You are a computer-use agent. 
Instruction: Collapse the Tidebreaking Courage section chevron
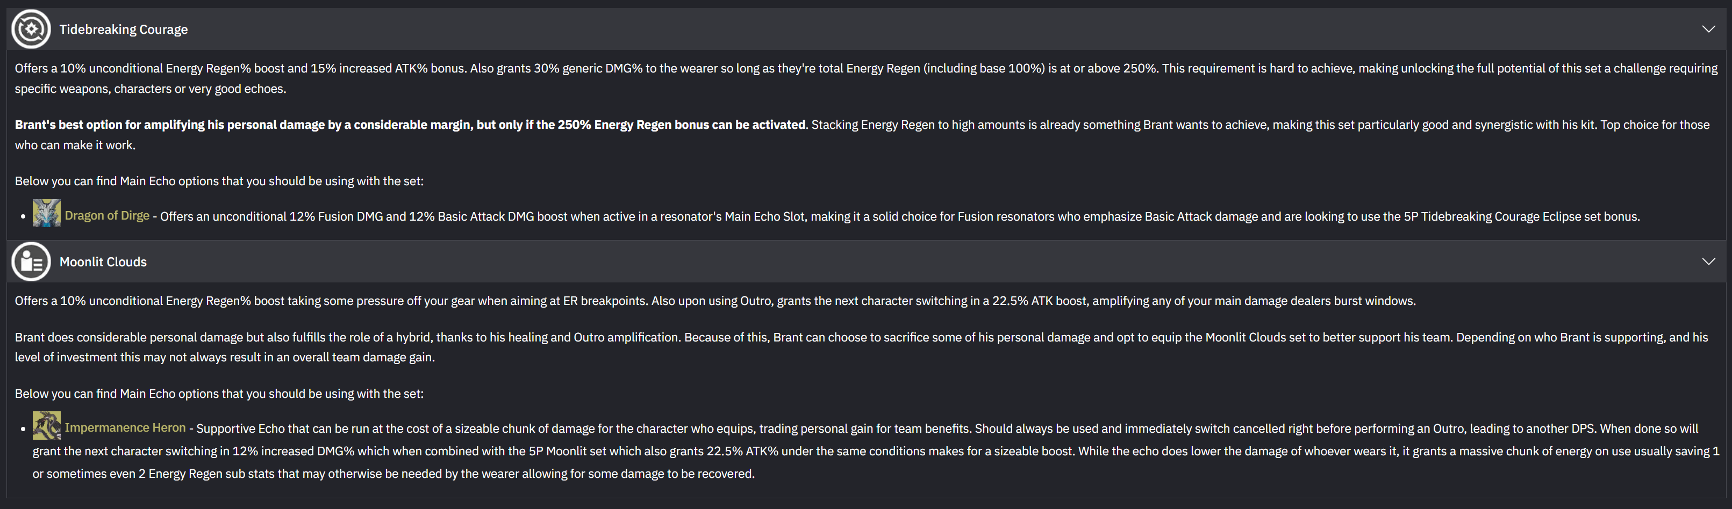[1708, 29]
